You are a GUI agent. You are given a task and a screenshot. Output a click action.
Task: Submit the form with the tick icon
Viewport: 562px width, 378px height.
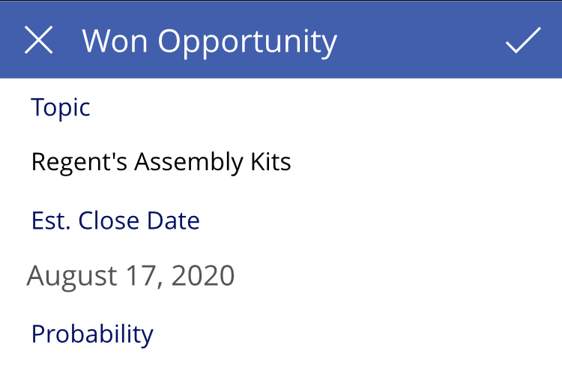[x=522, y=40]
